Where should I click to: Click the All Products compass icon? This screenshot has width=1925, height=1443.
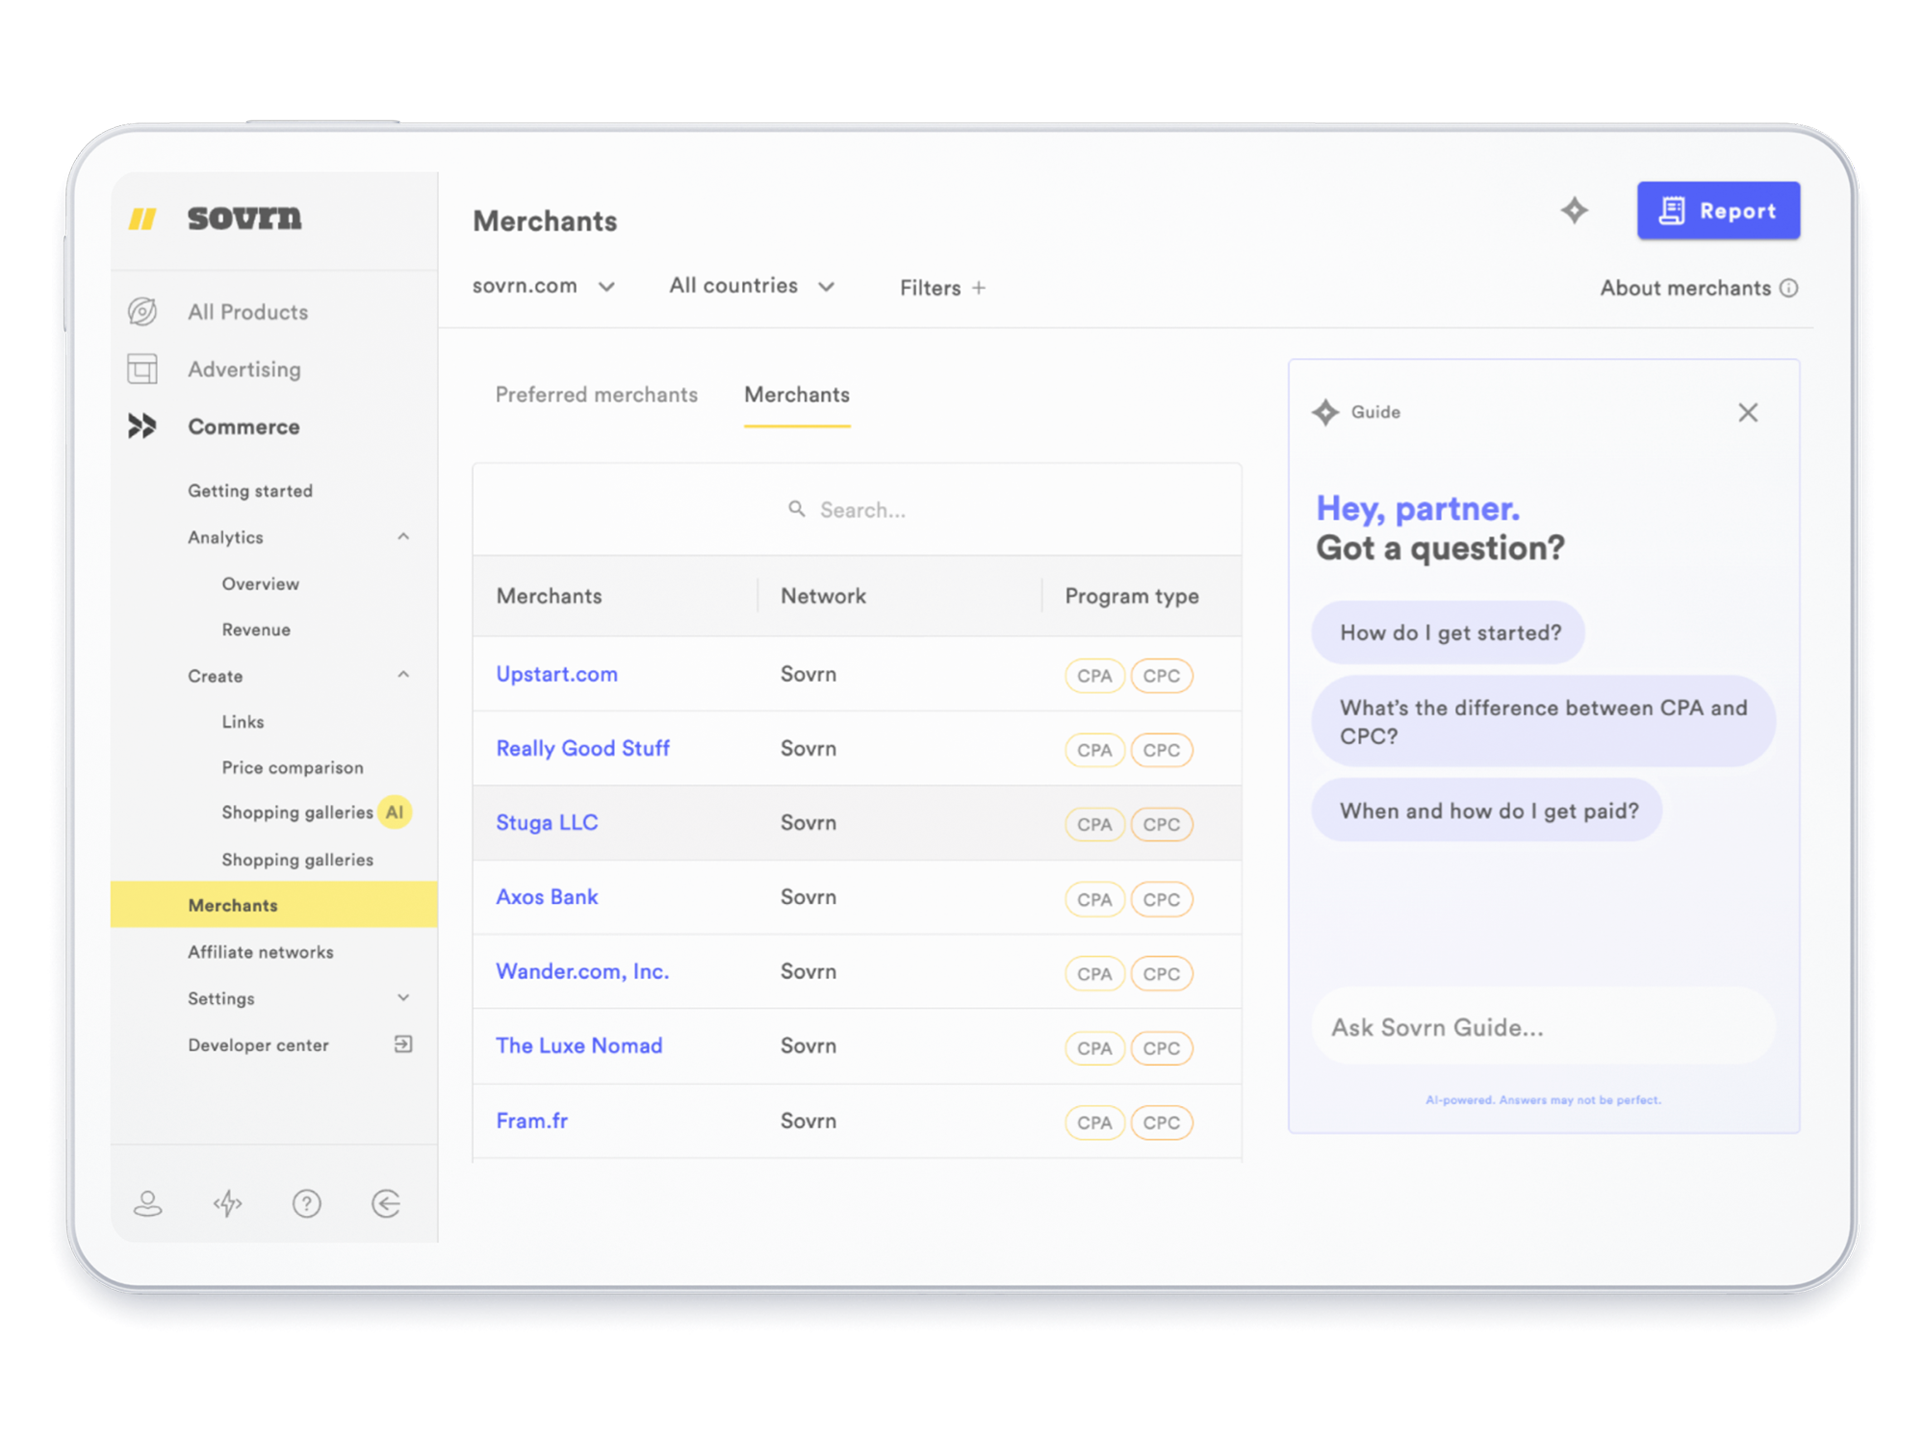142,312
